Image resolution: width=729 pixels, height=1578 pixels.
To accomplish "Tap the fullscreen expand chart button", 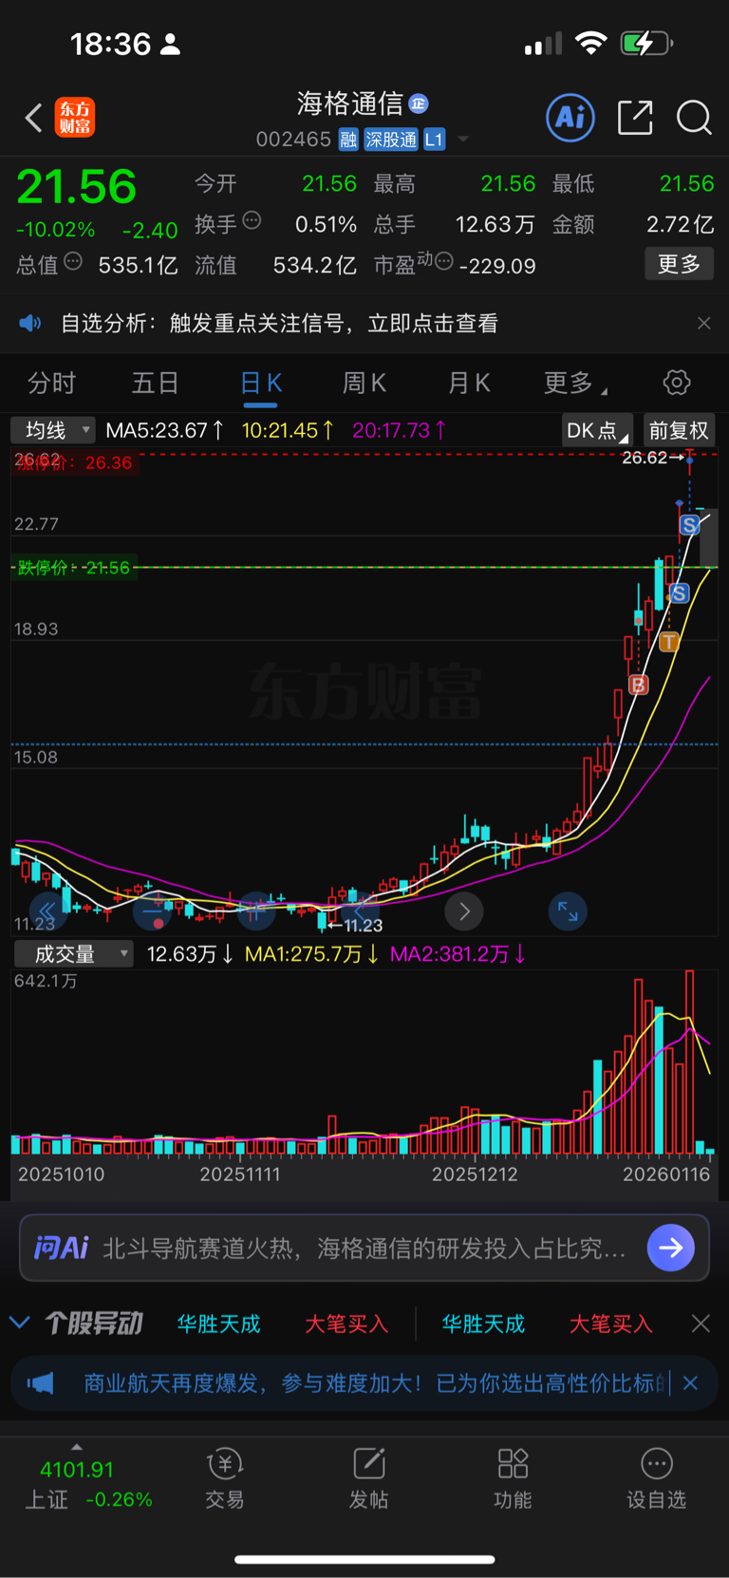I will (x=568, y=911).
